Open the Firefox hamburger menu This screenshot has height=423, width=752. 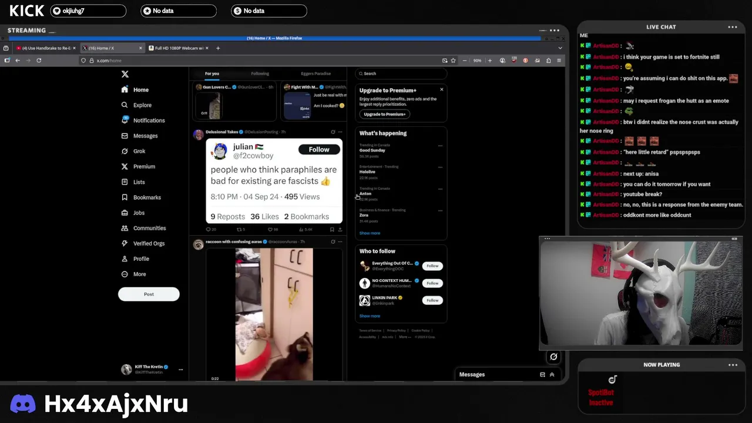(559, 61)
